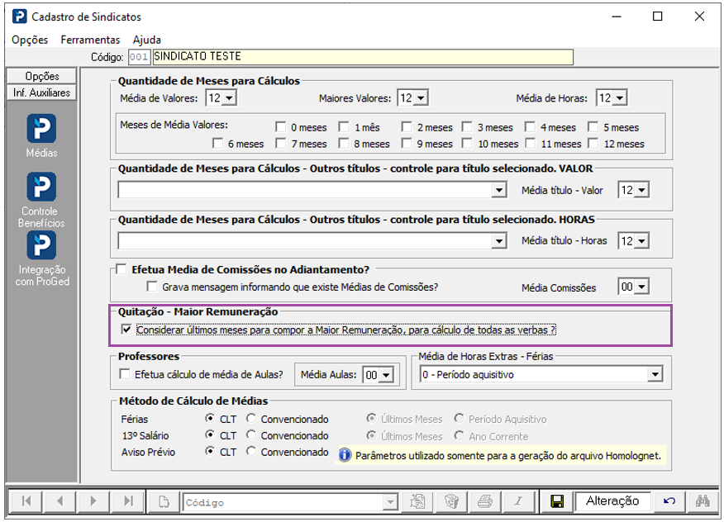The height and width of the screenshot is (522, 724).
Task: Click the Código 001 field
Action: click(139, 57)
